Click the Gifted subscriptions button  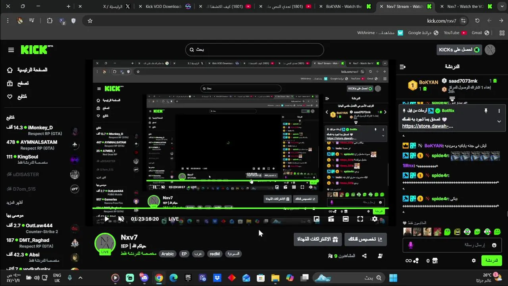point(317,239)
